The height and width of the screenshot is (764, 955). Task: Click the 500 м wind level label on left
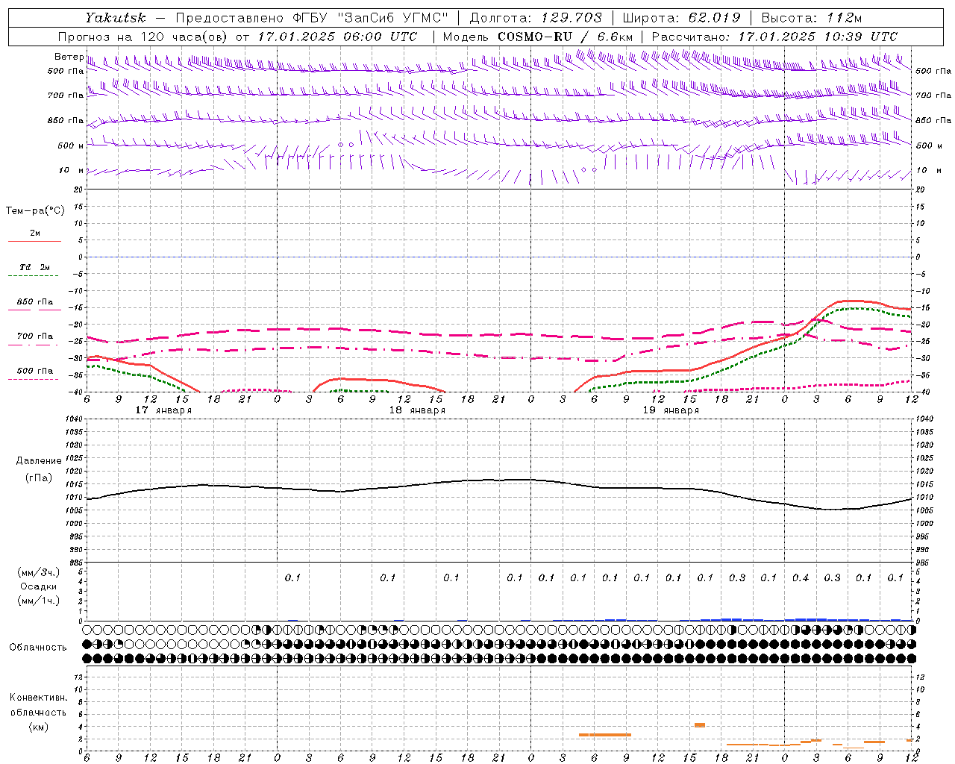point(72,146)
